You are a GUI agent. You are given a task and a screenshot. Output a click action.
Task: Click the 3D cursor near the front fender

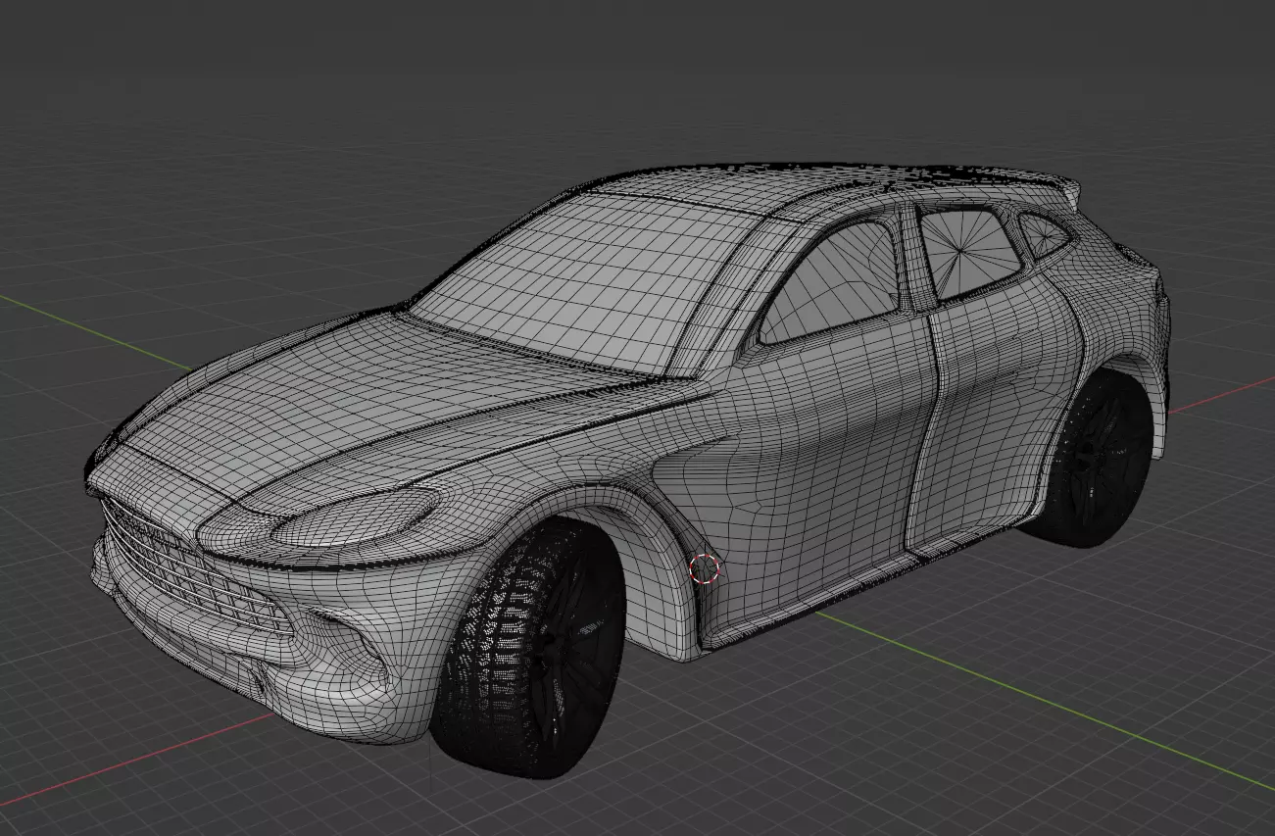[704, 567]
